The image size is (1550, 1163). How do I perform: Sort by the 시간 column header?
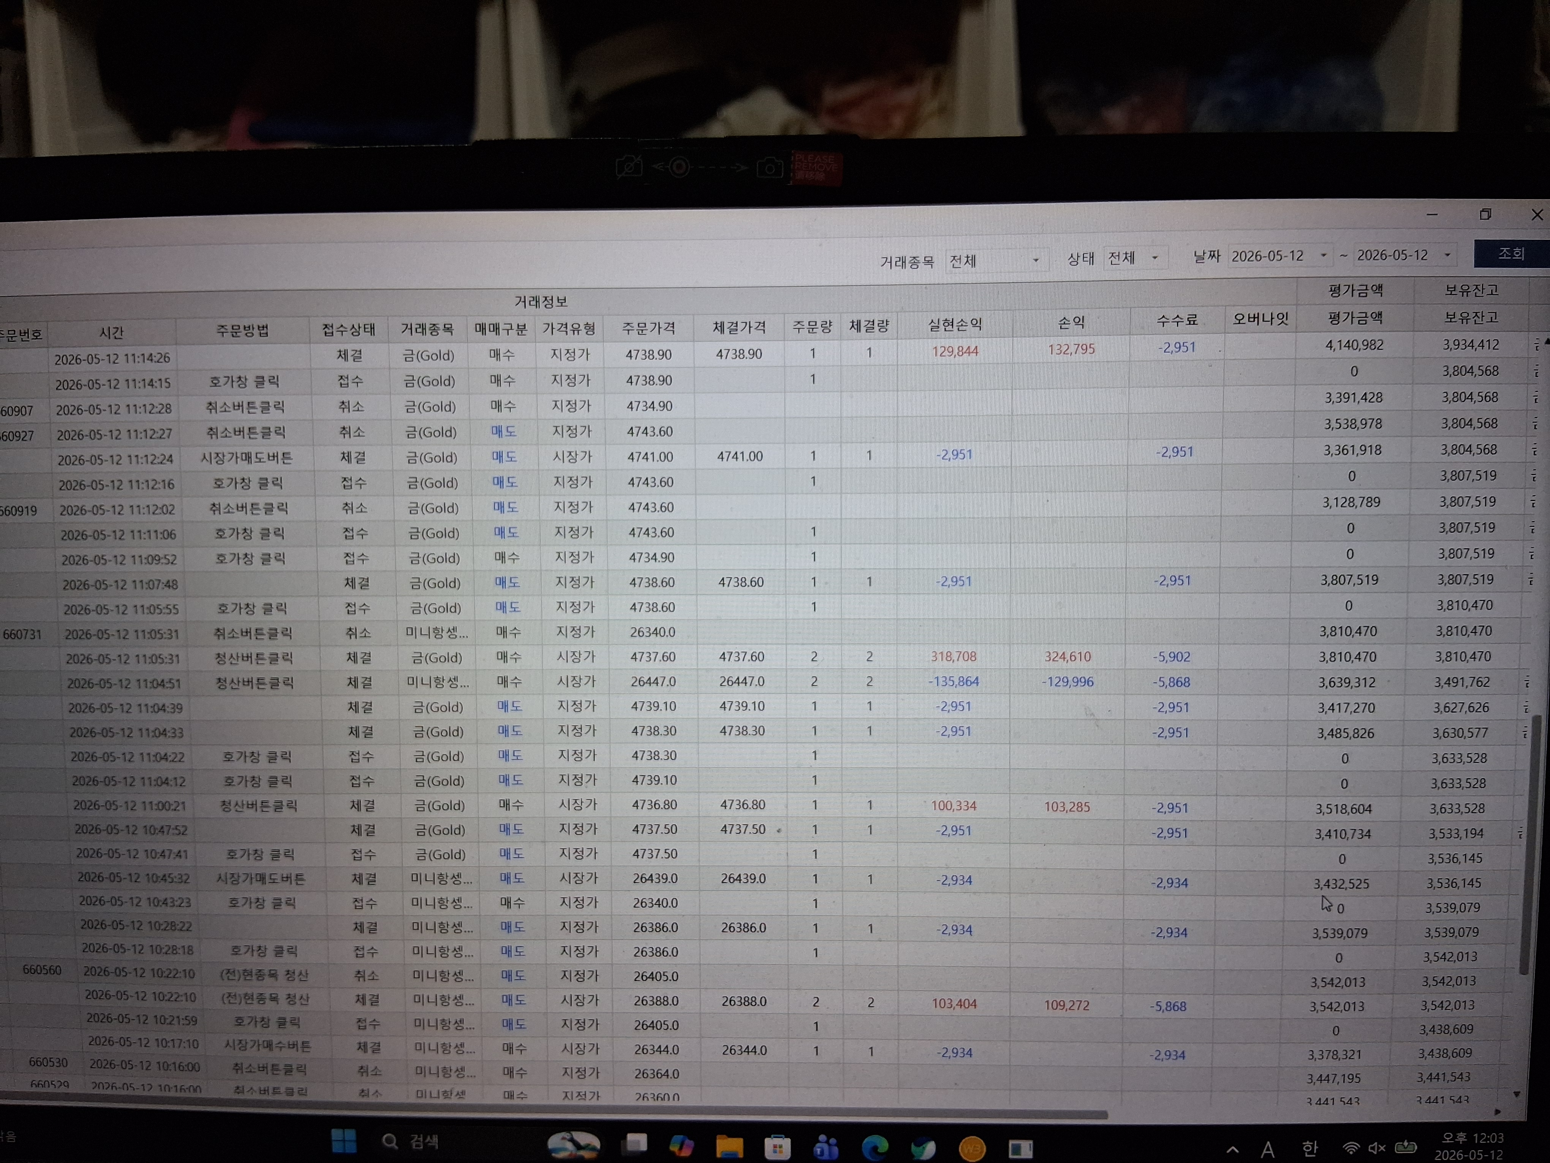(x=111, y=332)
